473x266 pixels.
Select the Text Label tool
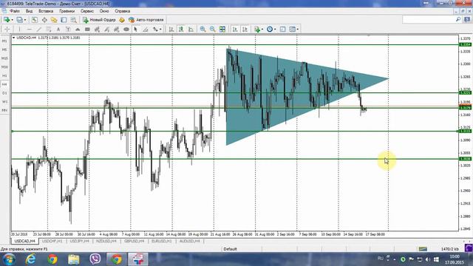(x=68, y=30)
